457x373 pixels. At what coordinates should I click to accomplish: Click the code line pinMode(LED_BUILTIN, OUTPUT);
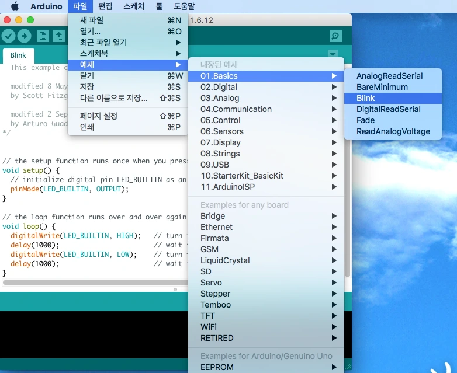[x=70, y=189]
